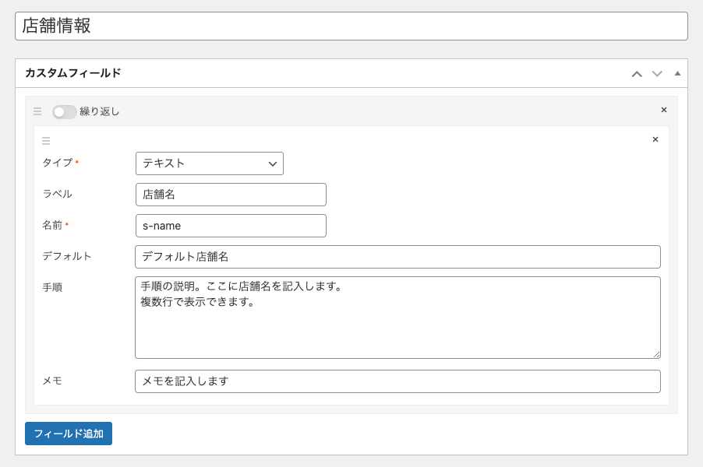Remove the field group with outer × icon
Screen dimensions: 703x467
(x=664, y=110)
